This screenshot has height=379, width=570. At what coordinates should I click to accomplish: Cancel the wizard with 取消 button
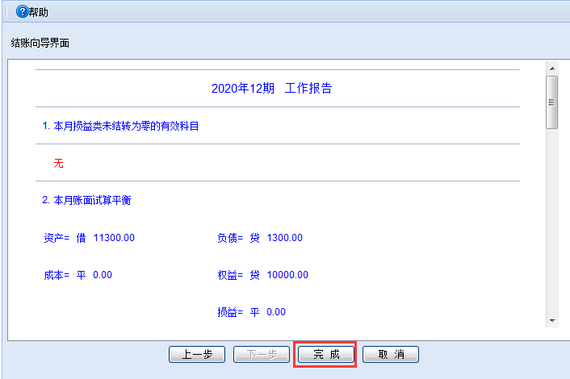click(x=391, y=354)
